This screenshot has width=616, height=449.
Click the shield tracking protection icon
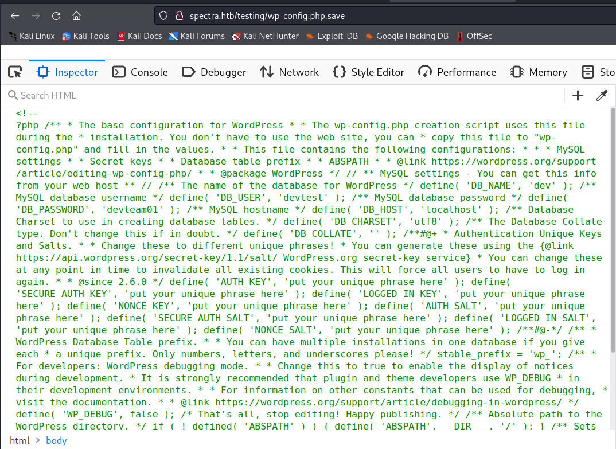coord(163,16)
